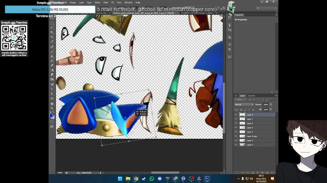This screenshot has height=183, width=327.
Task: Select the Hand tool
Action: coord(52,103)
